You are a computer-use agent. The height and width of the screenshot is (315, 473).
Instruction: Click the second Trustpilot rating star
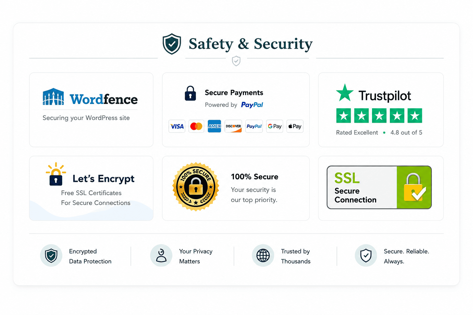(362, 116)
